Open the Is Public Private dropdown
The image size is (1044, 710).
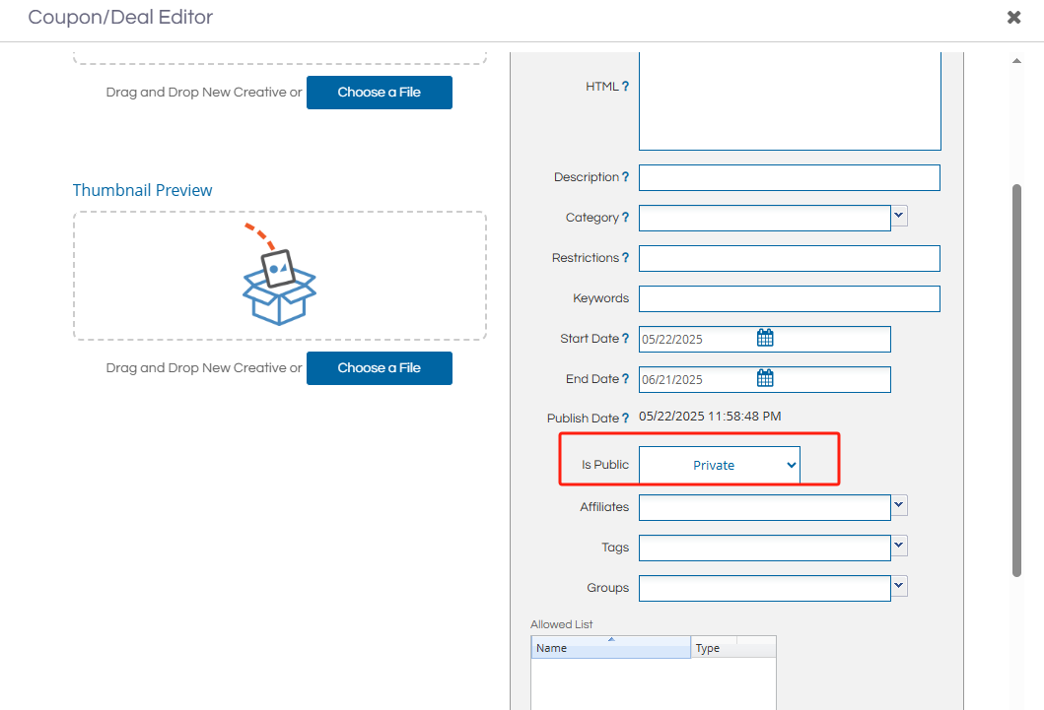tap(720, 466)
